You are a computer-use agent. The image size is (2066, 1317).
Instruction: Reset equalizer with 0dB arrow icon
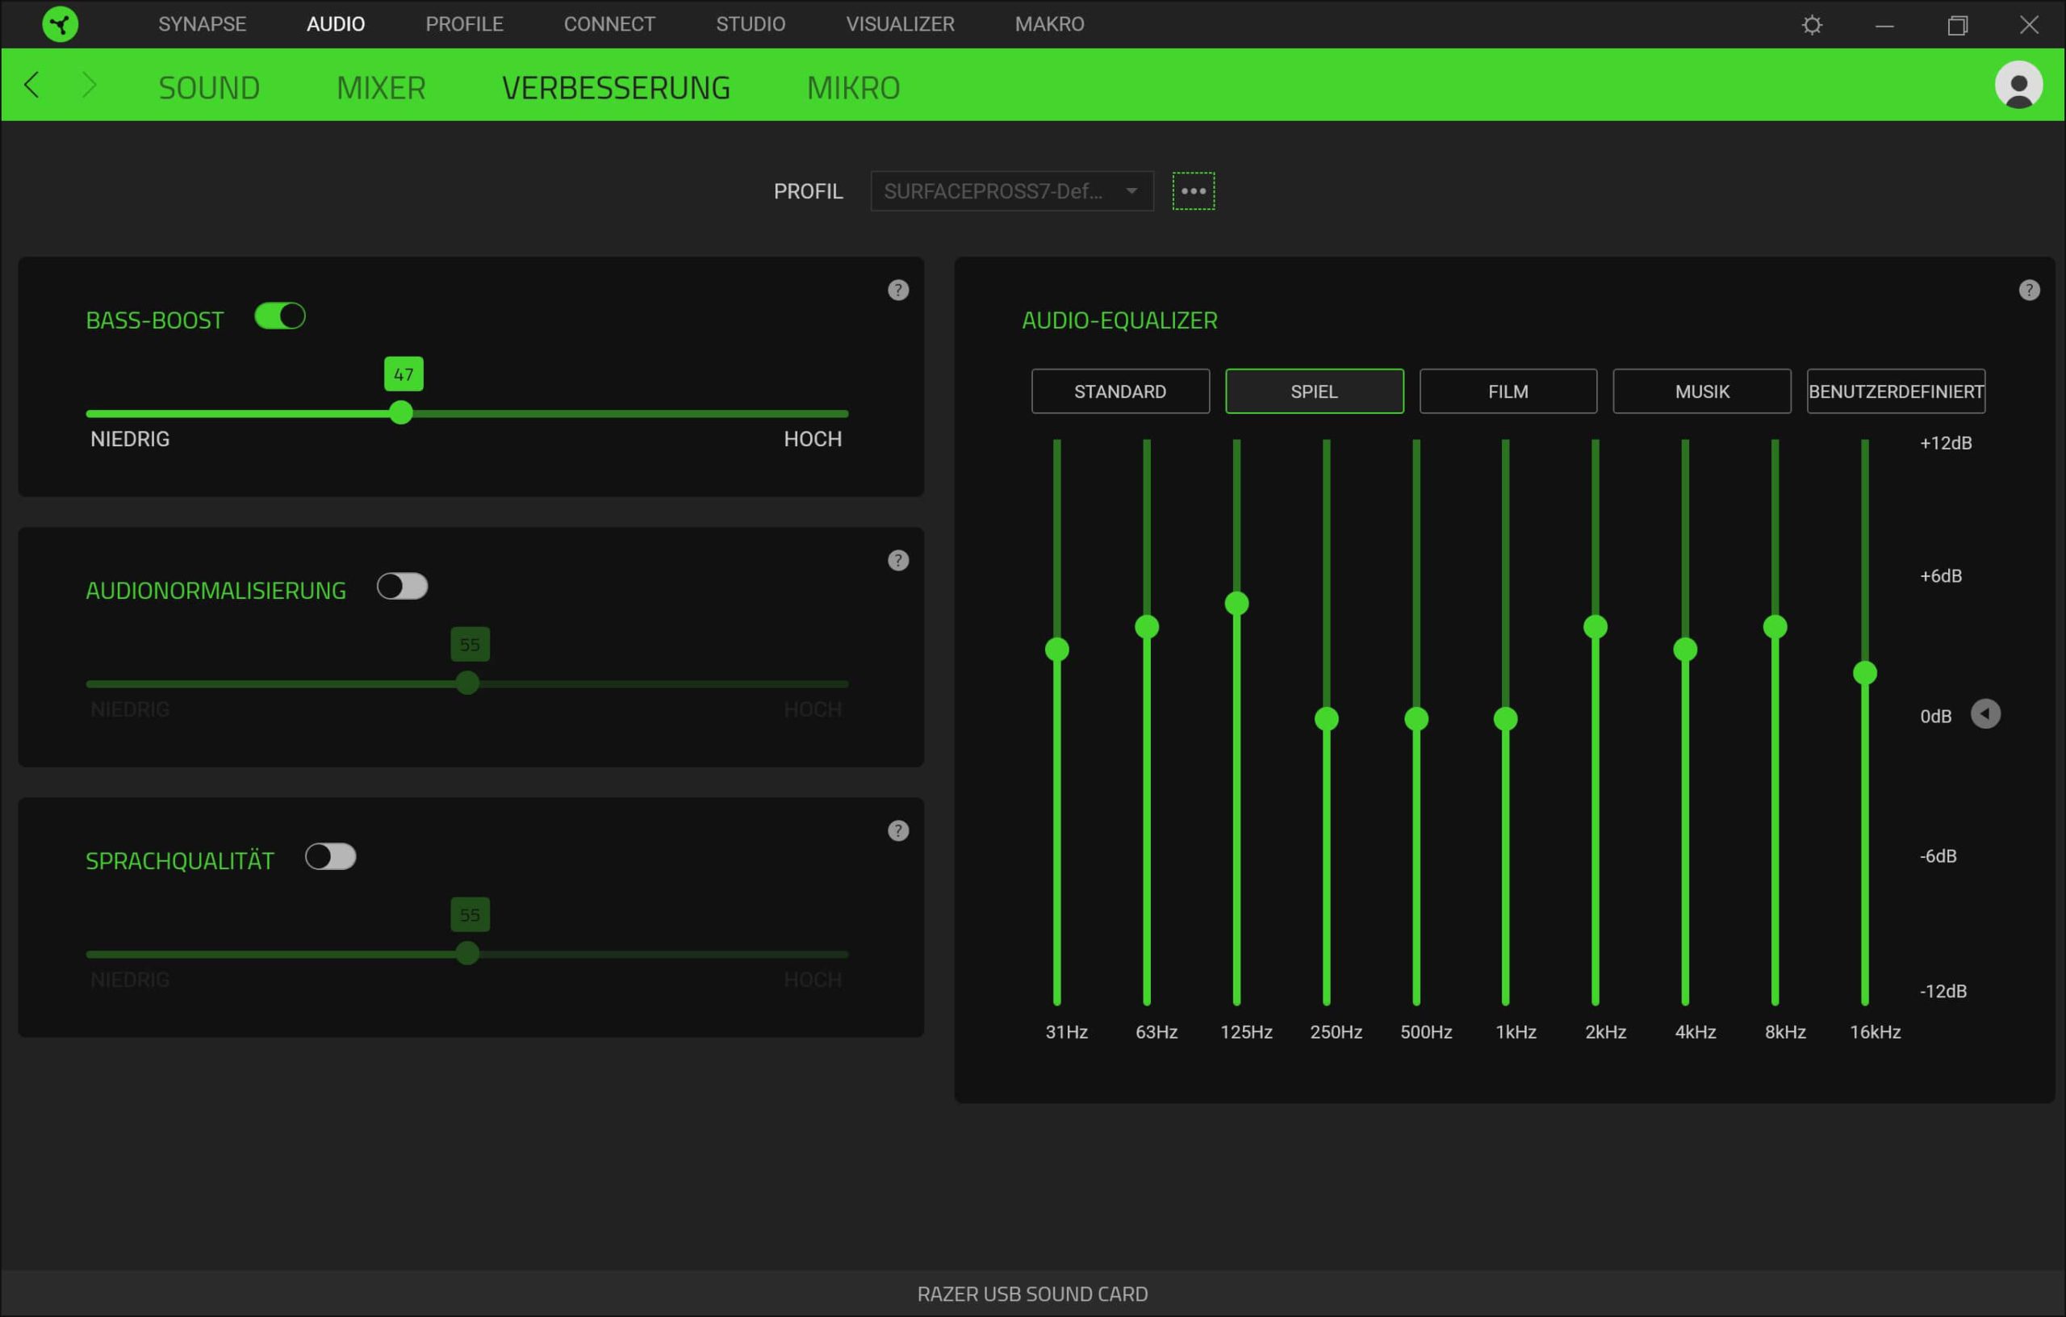(1985, 714)
